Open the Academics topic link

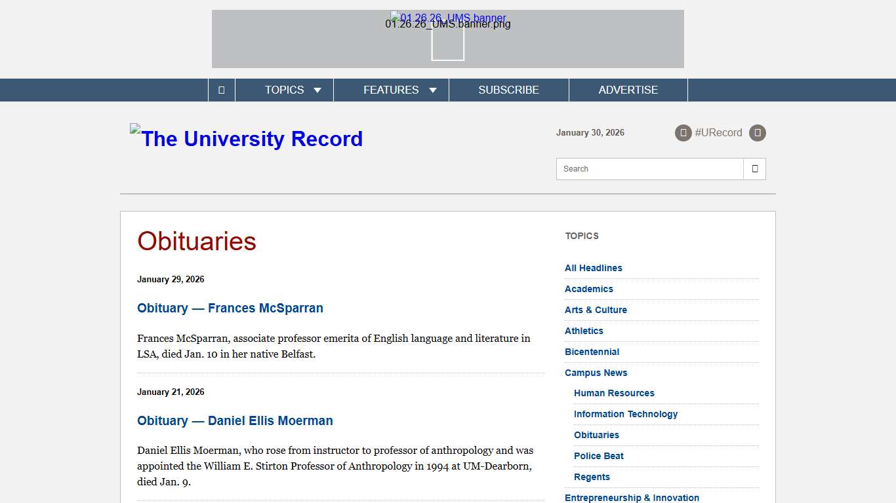click(588, 289)
